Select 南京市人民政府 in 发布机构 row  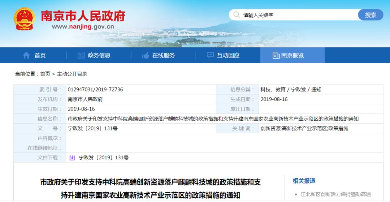(x=85, y=99)
